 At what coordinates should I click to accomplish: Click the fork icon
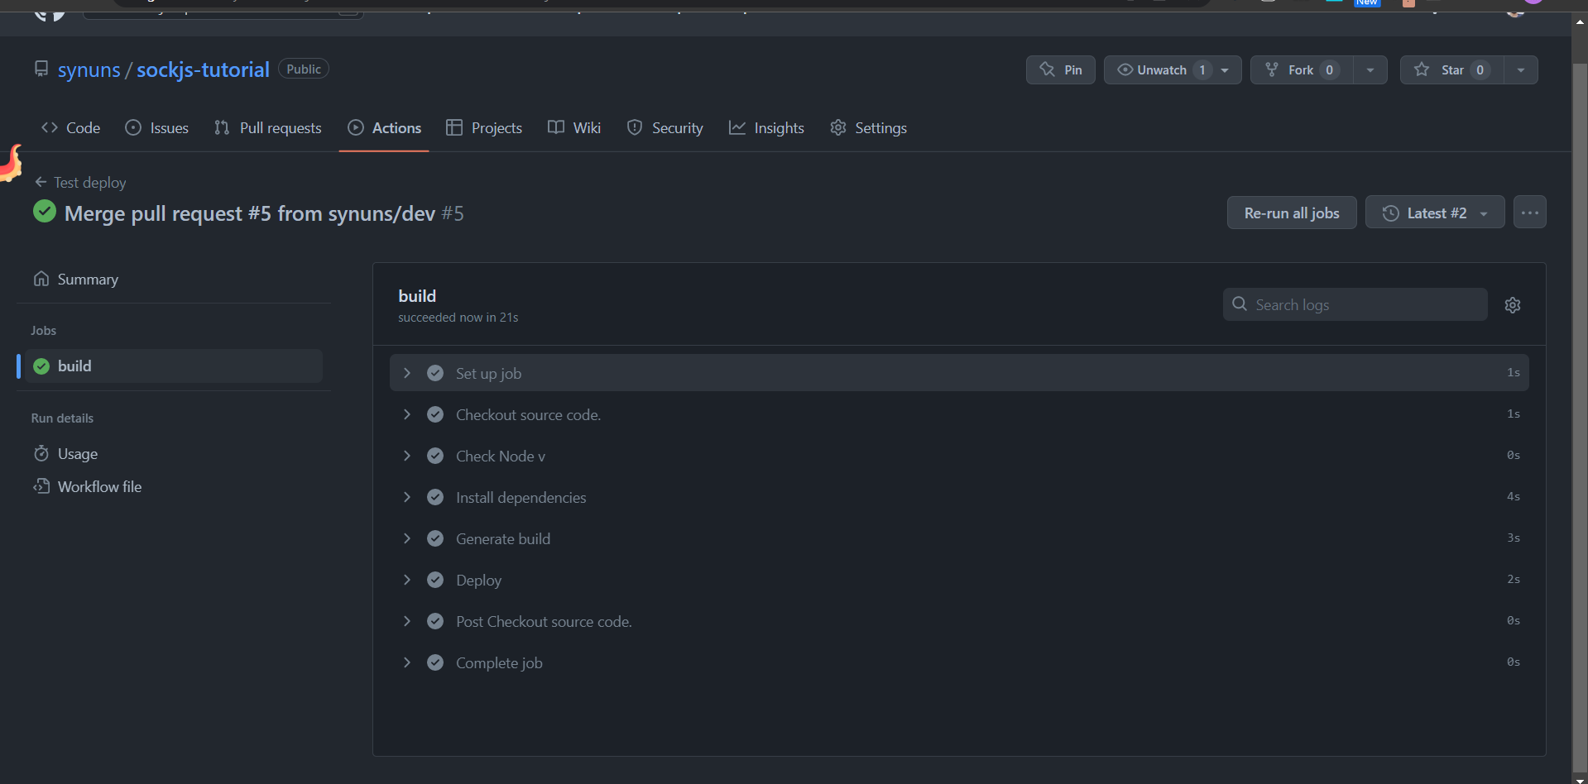coord(1272,69)
